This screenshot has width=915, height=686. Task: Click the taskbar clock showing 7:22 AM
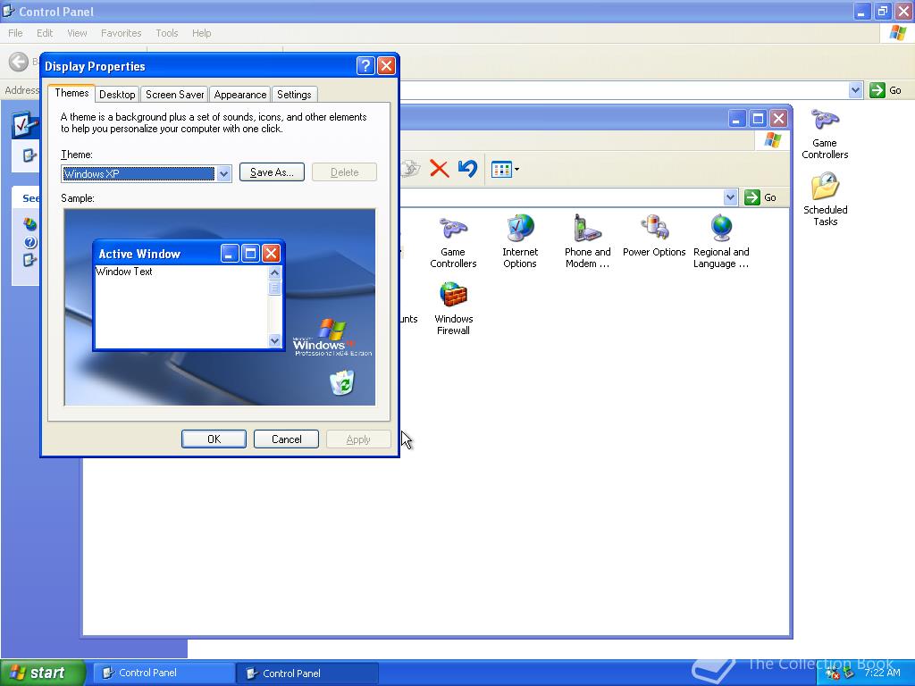pos(882,673)
